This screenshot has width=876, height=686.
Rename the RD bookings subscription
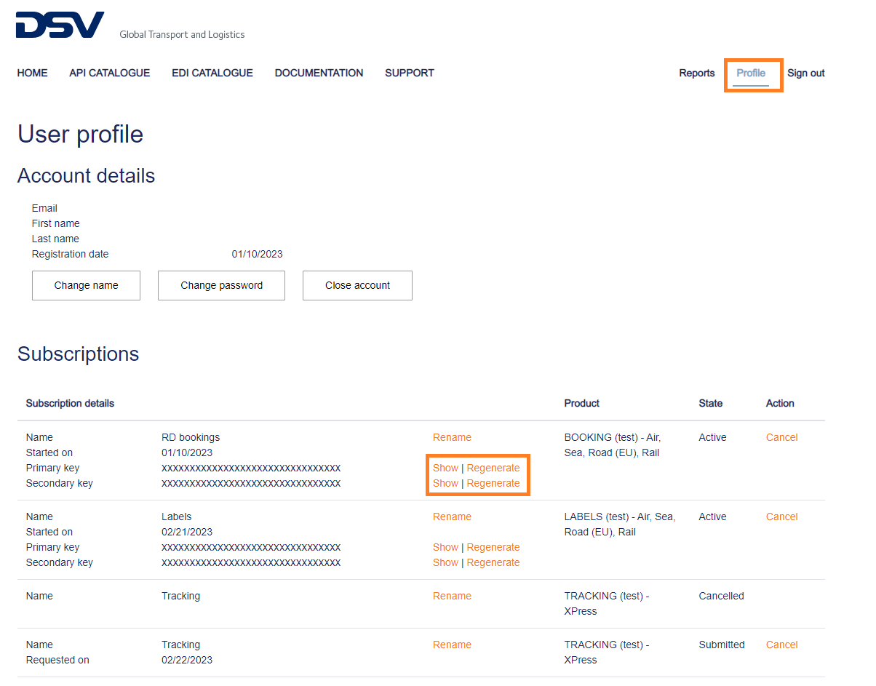452,437
